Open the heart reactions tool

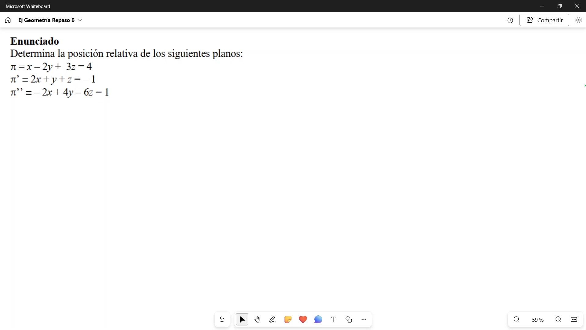(x=303, y=319)
